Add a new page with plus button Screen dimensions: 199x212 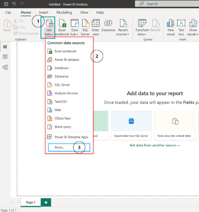click(x=46, y=202)
